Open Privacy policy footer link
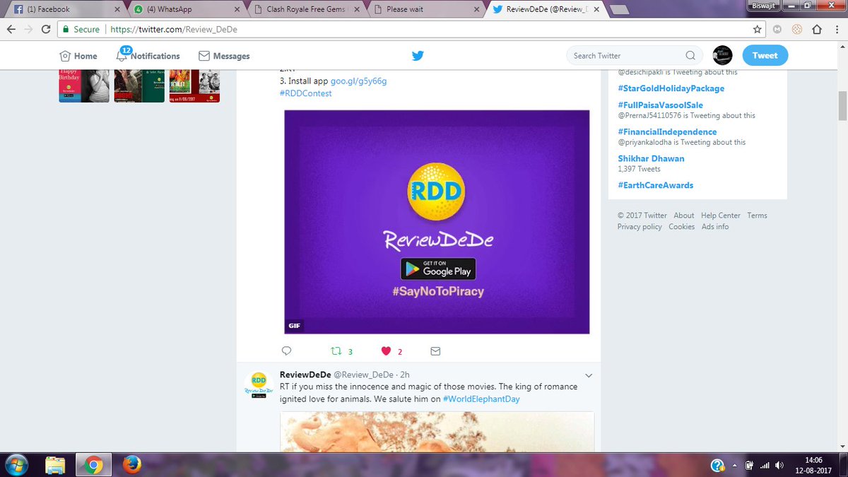Screen dimensions: 848x477 [x=640, y=227]
